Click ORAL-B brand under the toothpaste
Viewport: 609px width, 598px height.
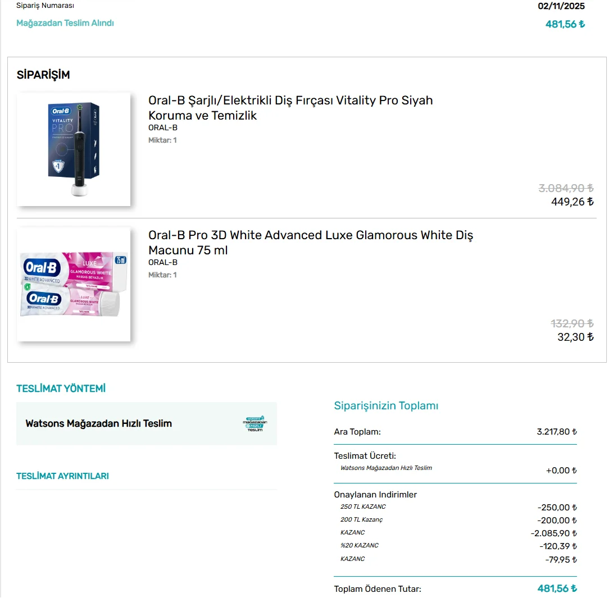pos(163,262)
